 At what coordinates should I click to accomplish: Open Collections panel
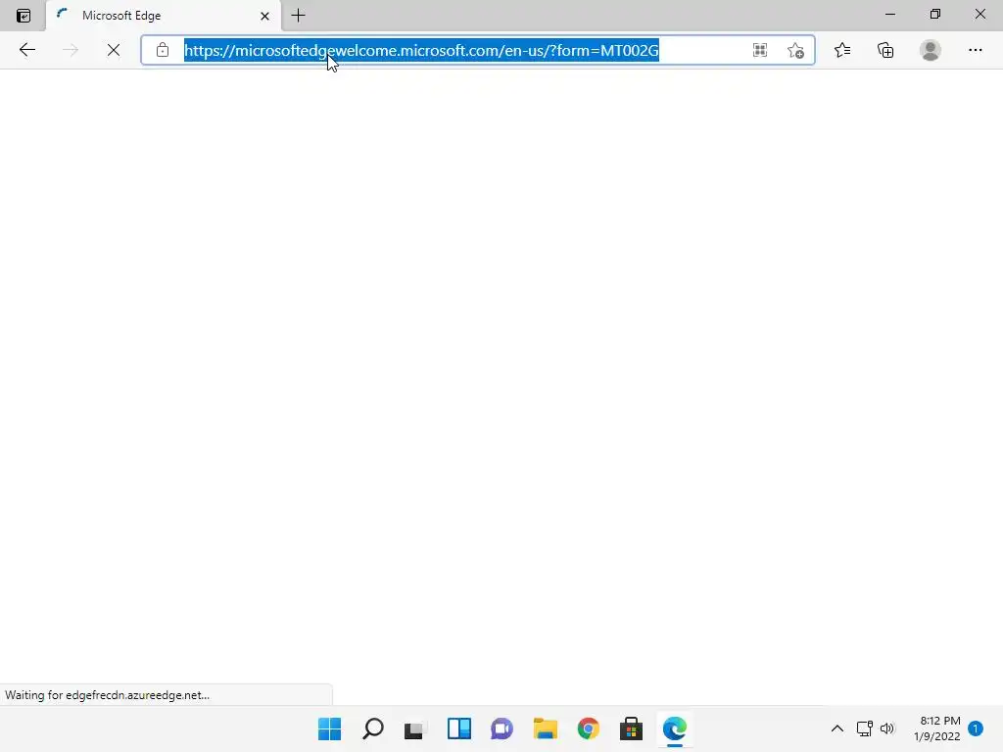885,50
